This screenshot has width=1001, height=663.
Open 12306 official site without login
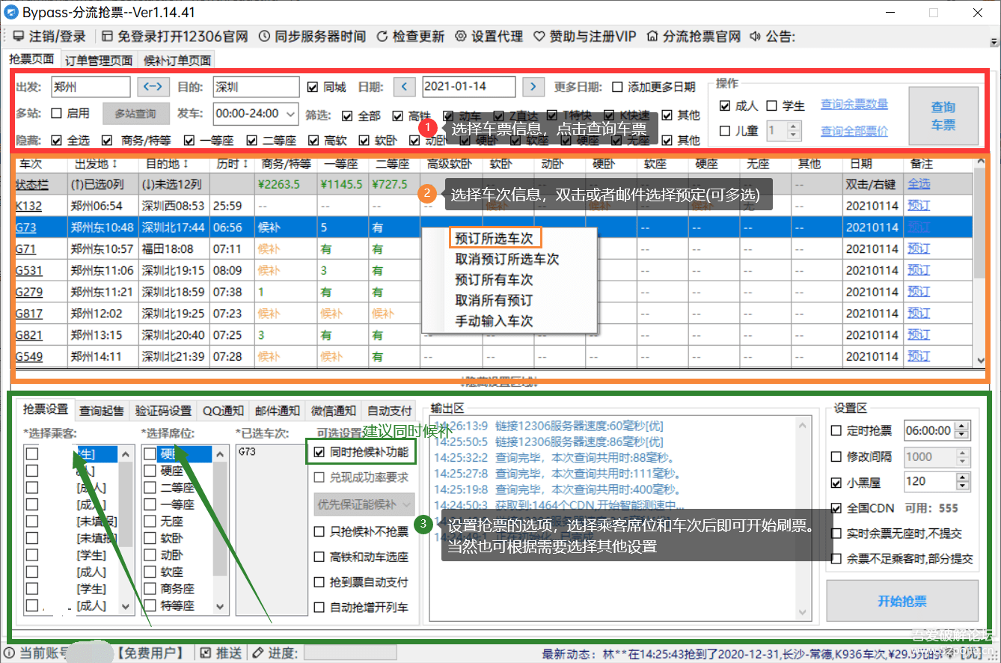(x=174, y=37)
